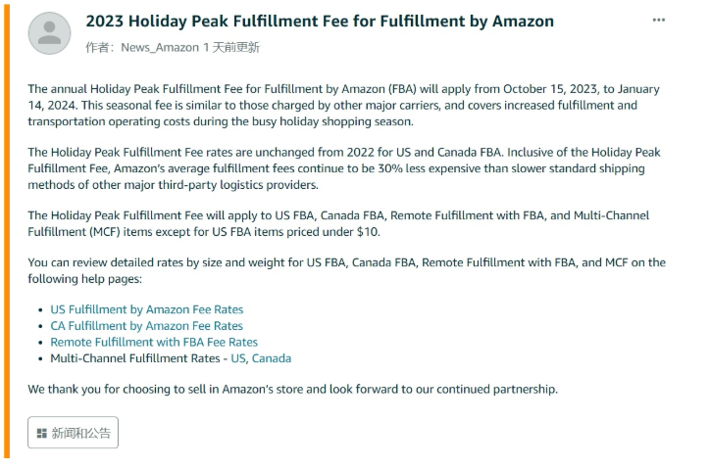Click the closing thank-you sentence
Screen dimensions: 710x469
[x=293, y=389]
